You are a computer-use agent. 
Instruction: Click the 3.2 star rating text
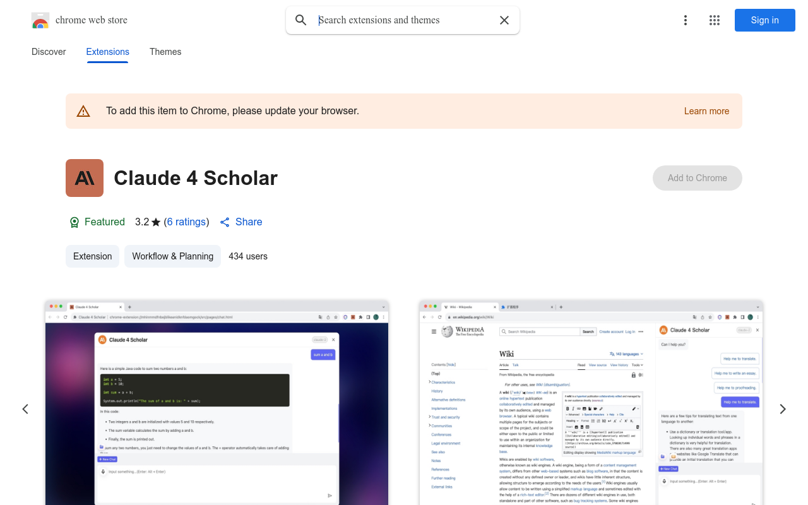pos(148,222)
